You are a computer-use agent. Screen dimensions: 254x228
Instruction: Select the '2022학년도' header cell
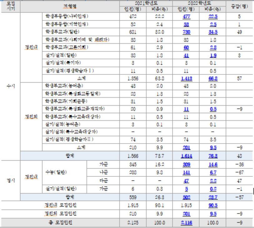[x=199, y=3]
